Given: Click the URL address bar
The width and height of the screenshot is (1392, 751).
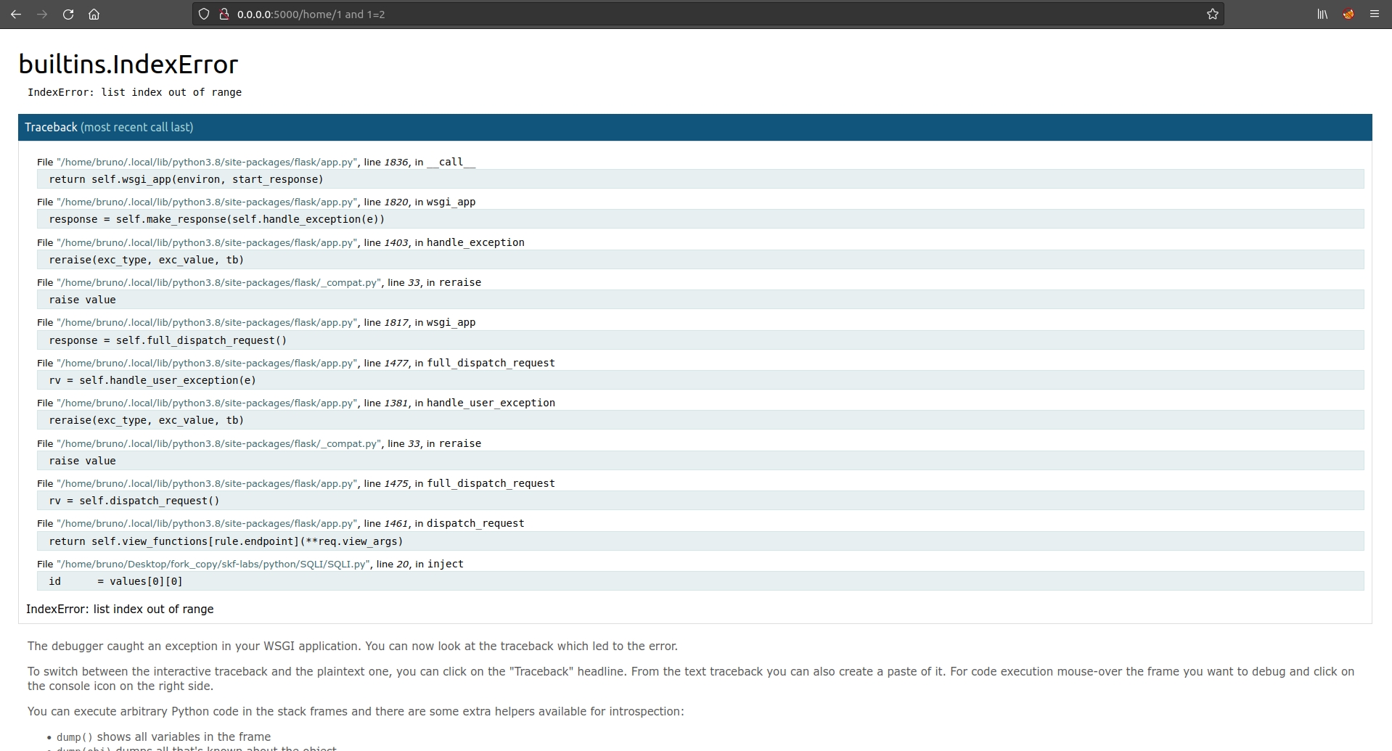Looking at the screenshot, I should point(653,14).
